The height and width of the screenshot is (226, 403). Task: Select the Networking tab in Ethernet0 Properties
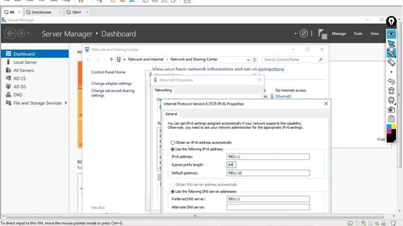pos(163,90)
